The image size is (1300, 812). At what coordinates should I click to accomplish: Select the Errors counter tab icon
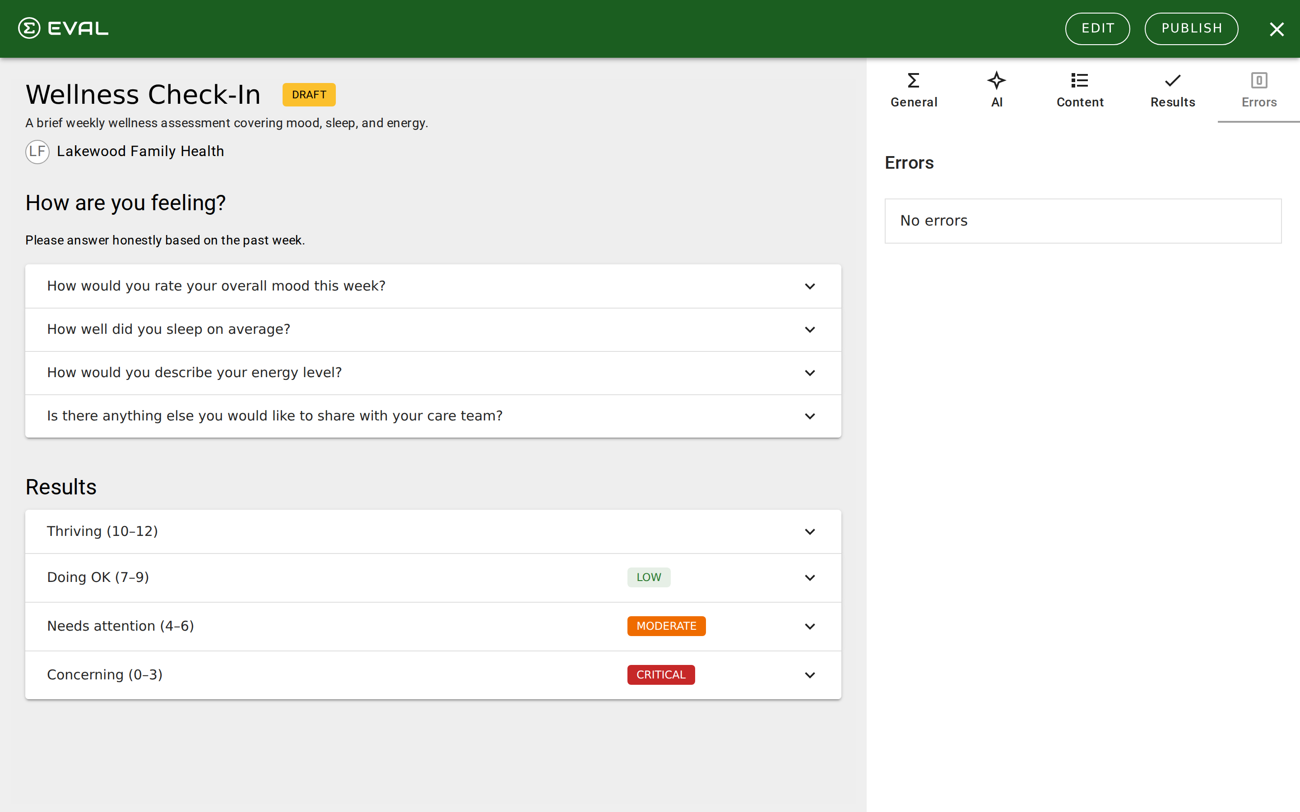pos(1258,81)
